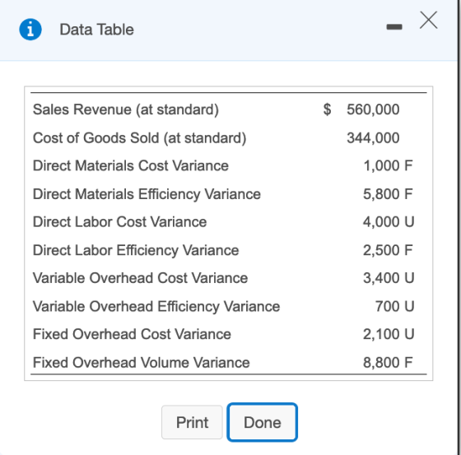Click the blue info icon
Viewport: 461px width, 455px height.
[x=30, y=30]
